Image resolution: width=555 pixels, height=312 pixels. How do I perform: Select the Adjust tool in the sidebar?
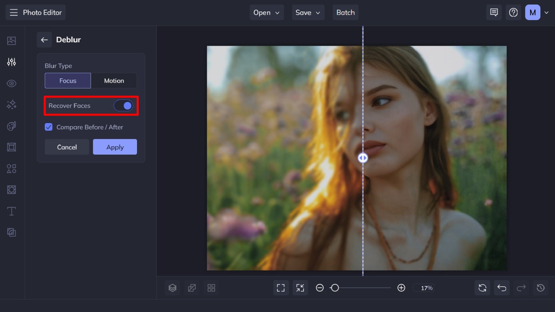pos(11,62)
